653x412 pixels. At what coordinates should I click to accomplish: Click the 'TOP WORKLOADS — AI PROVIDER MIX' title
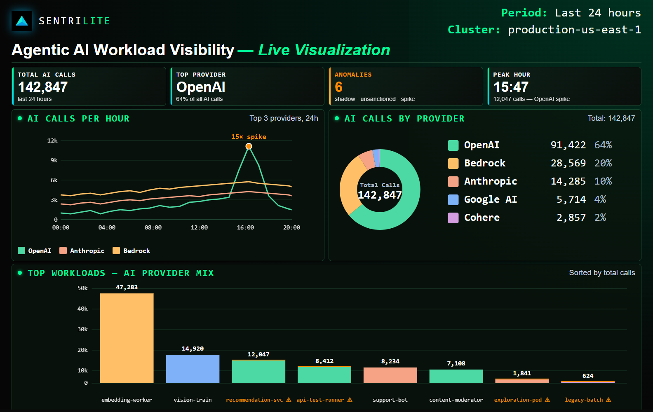pyautogui.click(x=121, y=273)
